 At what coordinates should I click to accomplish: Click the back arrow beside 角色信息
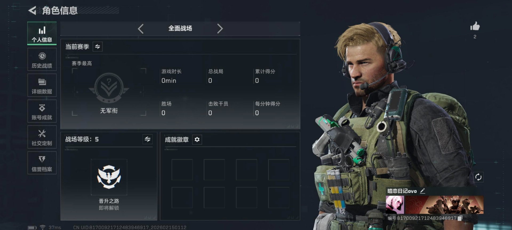[x=32, y=11]
